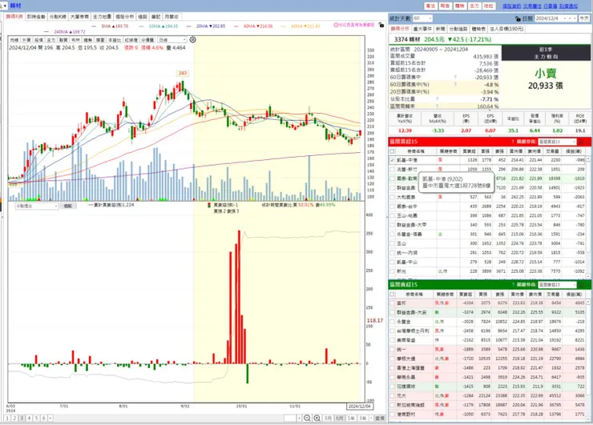Check the 元大 seller row checkbox
This screenshot has width=593, height=425.
(x=392, y=395)
